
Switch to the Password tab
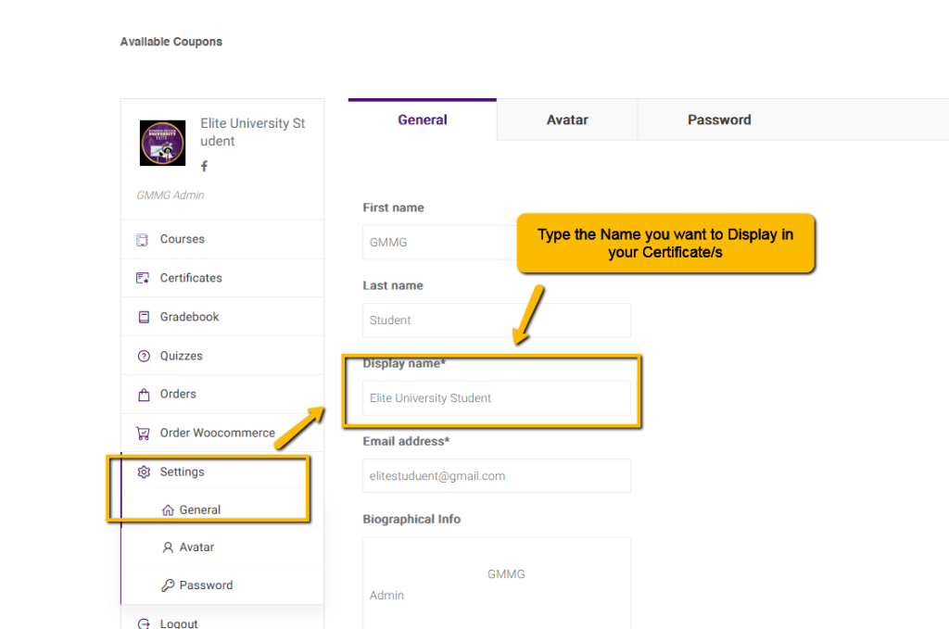(x=719, y=120)
